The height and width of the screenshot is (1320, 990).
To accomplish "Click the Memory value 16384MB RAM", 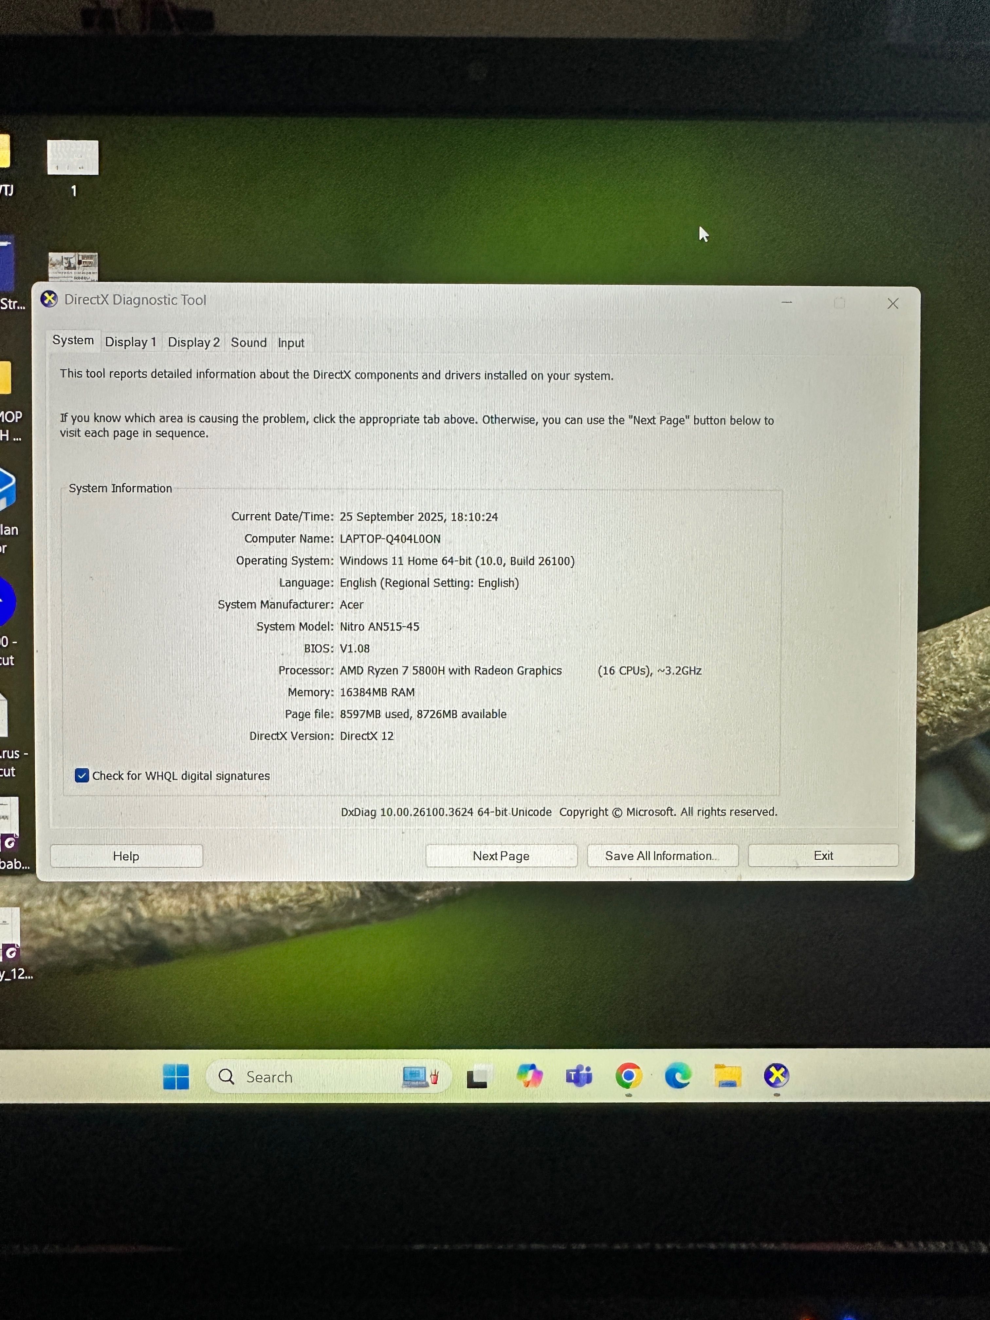I will (x=377, y=692).
